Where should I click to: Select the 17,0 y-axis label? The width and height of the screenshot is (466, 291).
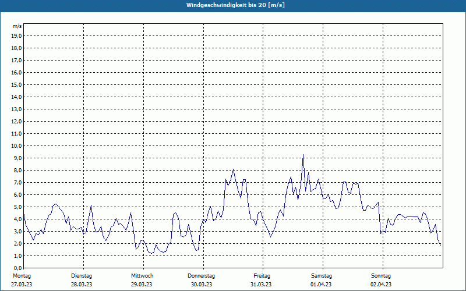(16, 61)
